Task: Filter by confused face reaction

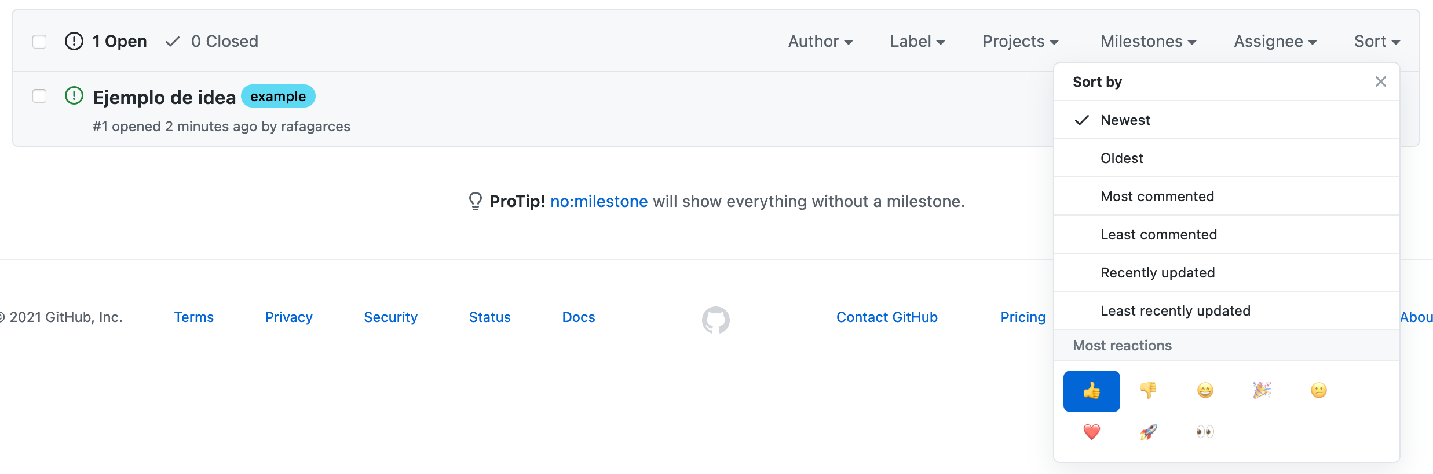Action: (1318, 391)
